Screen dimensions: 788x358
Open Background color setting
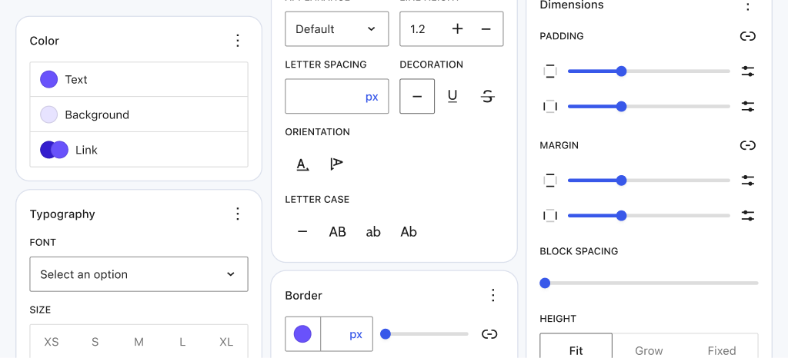pos(139,114)
